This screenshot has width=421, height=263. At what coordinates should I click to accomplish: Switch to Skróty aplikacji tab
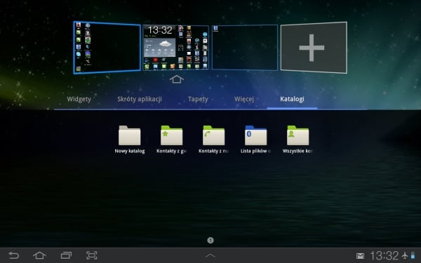point(140,99)
